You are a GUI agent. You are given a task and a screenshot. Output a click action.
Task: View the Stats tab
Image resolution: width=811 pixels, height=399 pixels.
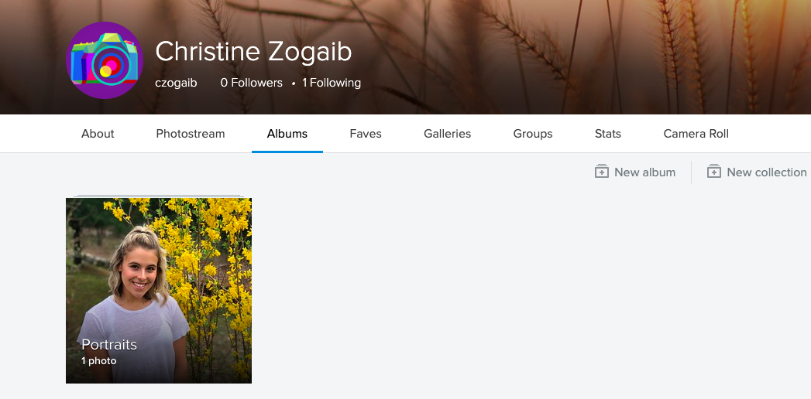pos(608,134)
